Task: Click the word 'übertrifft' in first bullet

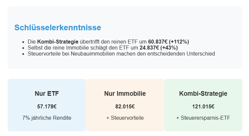Action: tap(89, 42)
